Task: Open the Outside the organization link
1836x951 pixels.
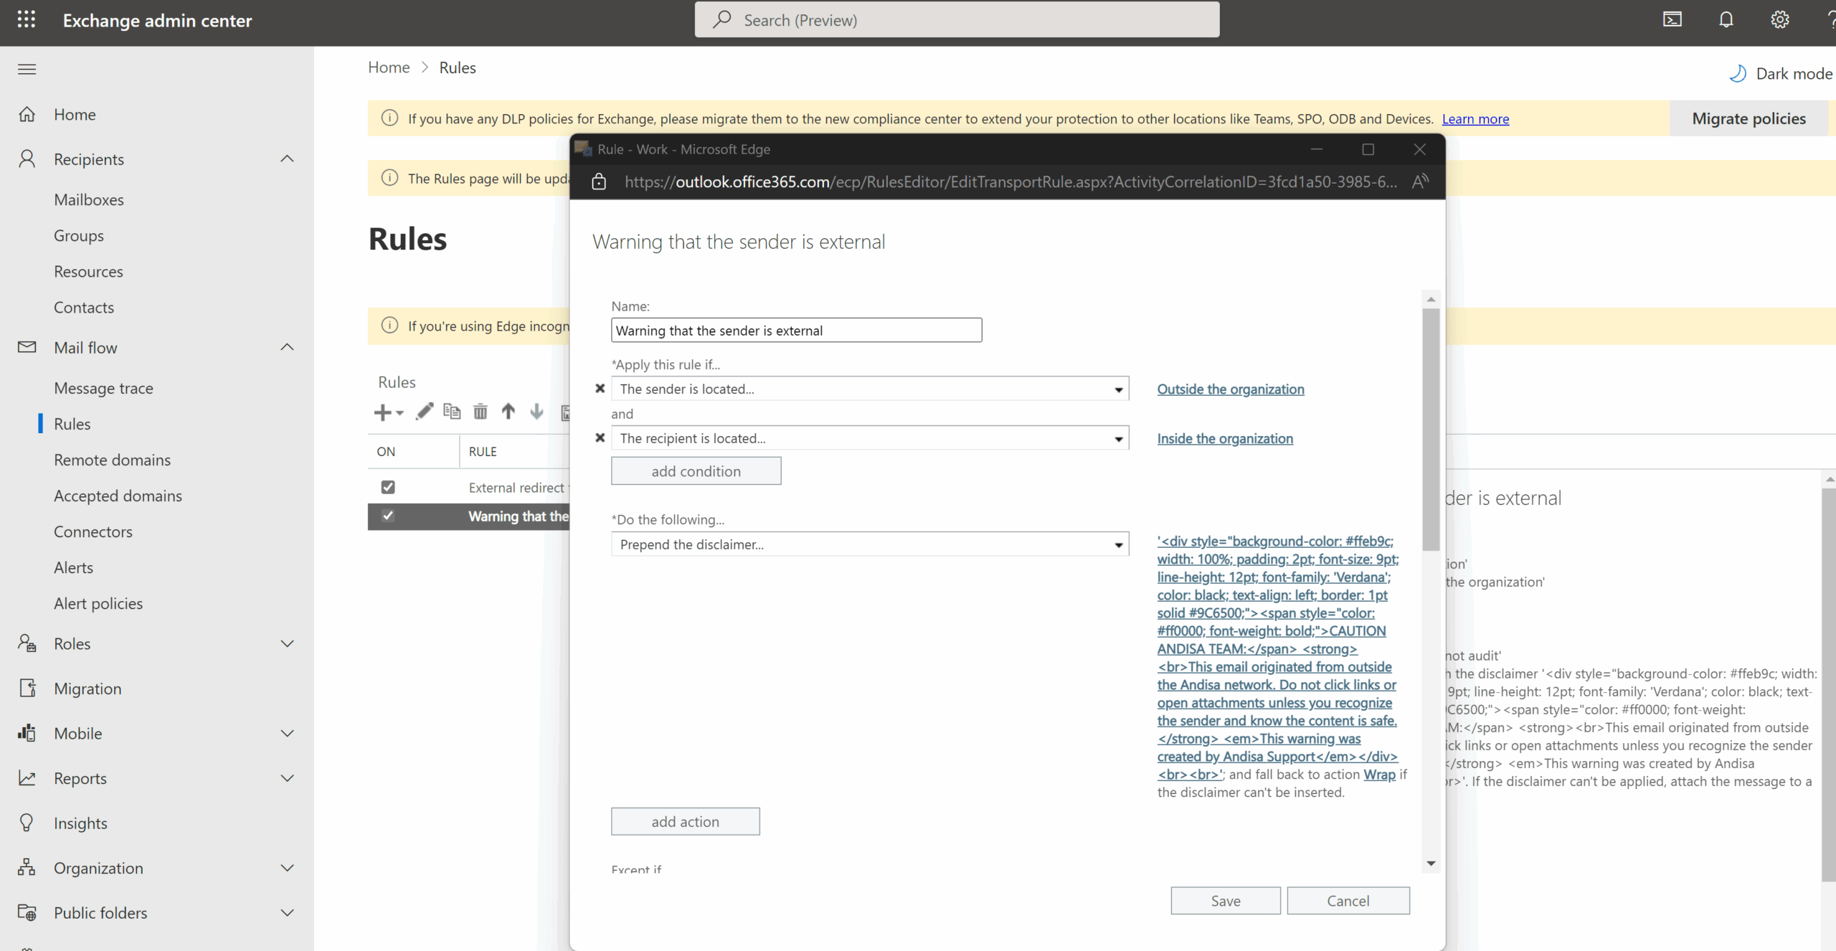Action: click(1230, 389)
